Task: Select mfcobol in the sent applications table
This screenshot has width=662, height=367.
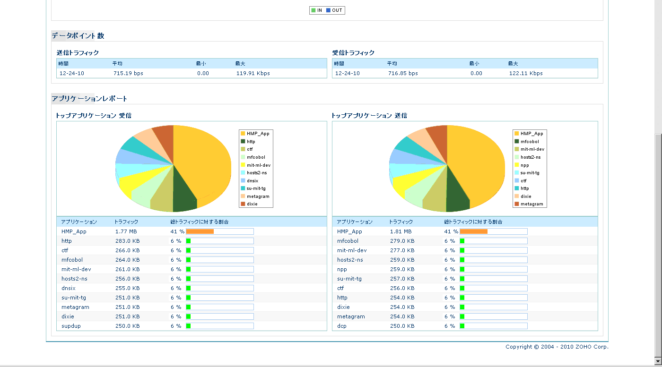Action: click(348, 241)
